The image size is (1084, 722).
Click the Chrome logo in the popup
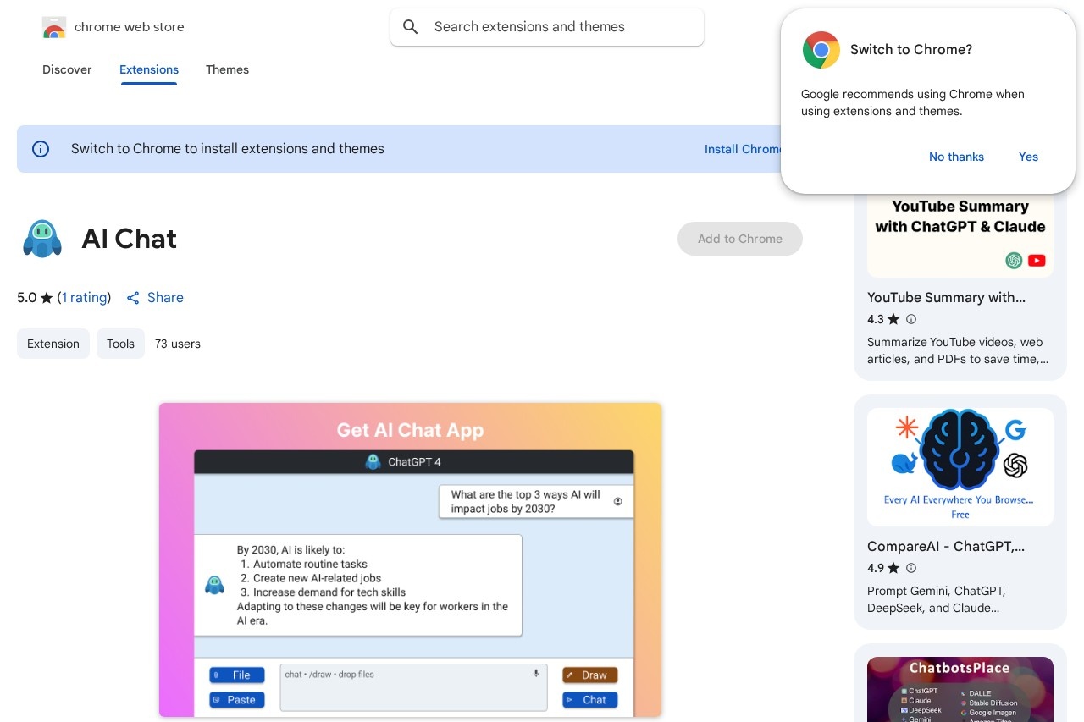point(821,50)
